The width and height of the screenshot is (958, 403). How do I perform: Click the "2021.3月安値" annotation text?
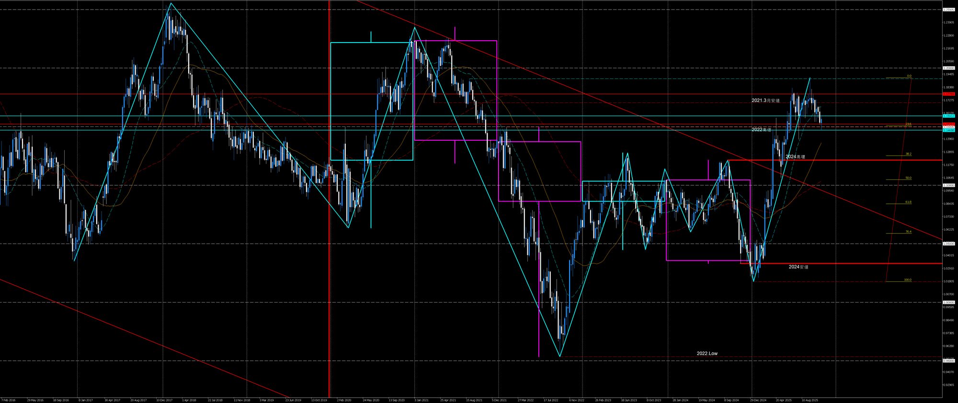(765, 101)
